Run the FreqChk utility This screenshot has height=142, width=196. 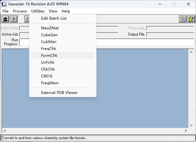click(49, 49)
